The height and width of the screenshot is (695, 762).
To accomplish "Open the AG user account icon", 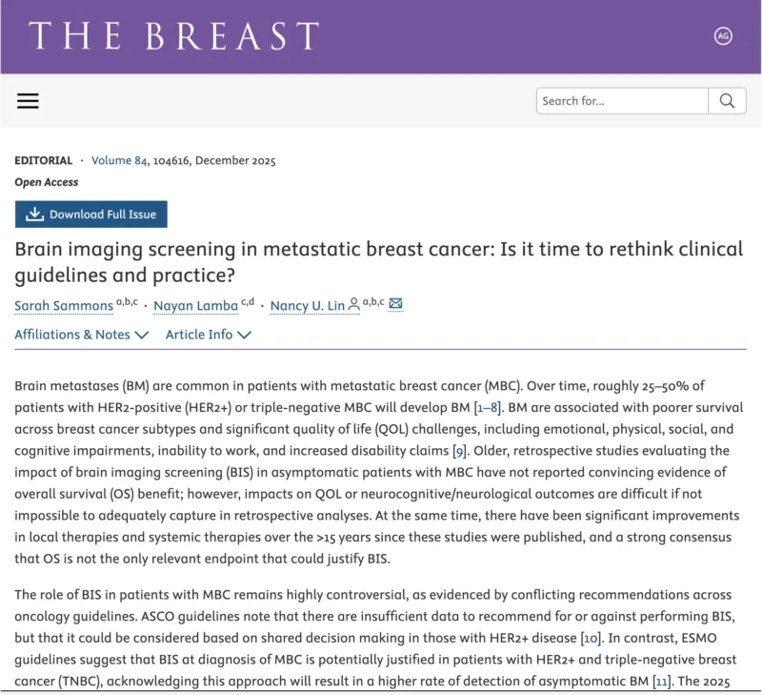I will pos(723,36).
